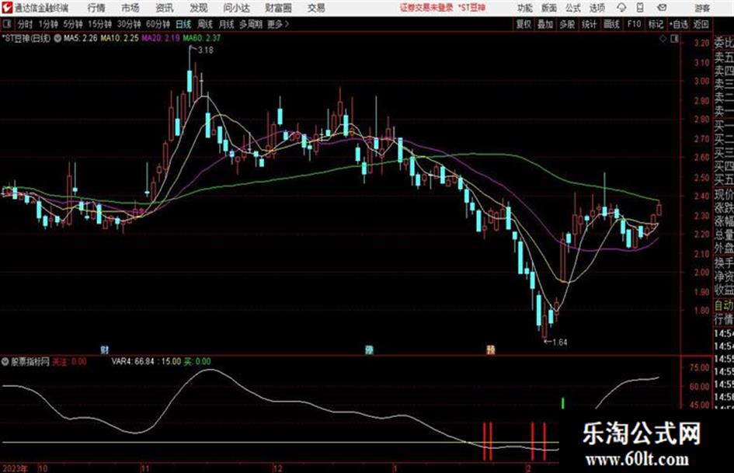Open the 公式 menu
This screenshot has height=473, width=734.
[573, 8]
